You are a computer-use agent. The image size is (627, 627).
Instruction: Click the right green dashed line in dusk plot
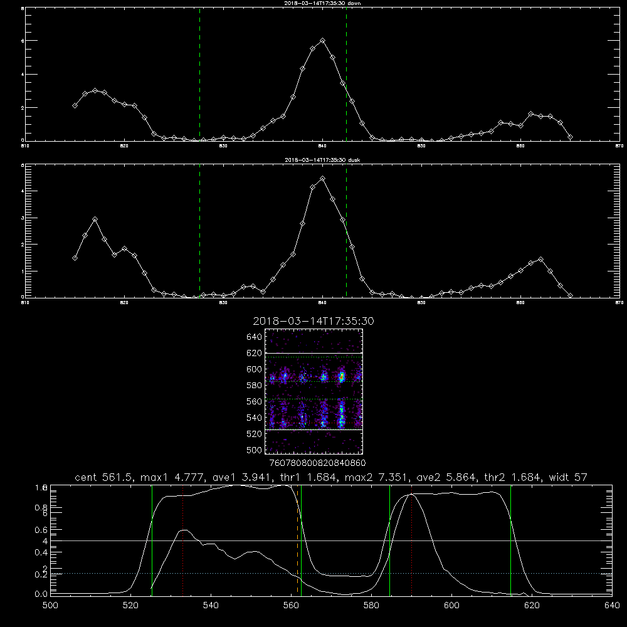coord(346,231)
